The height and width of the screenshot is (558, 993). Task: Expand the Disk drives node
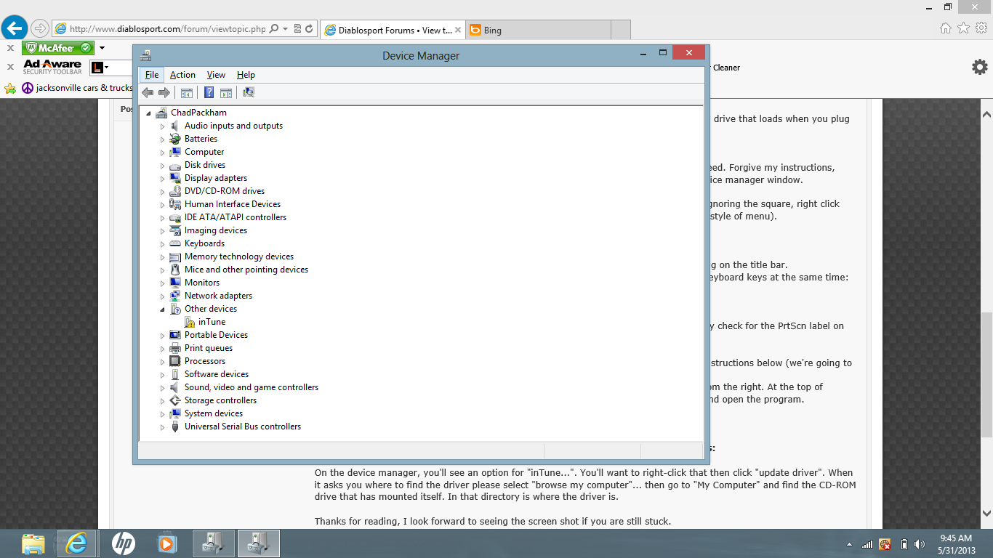coord(163,166)
